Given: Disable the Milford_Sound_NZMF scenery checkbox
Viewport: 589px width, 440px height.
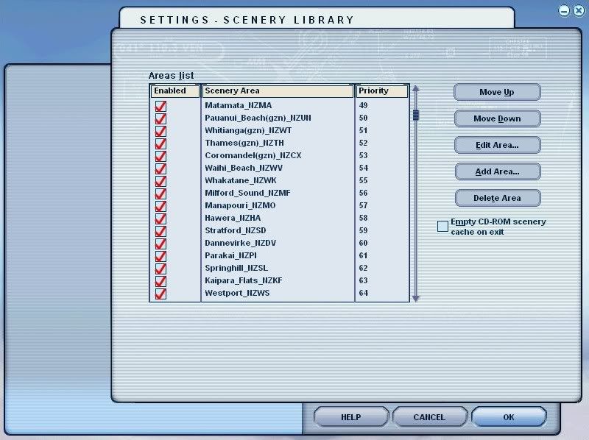Looking at the screenshot, I should pyautogui.click(x=161, y=194).
